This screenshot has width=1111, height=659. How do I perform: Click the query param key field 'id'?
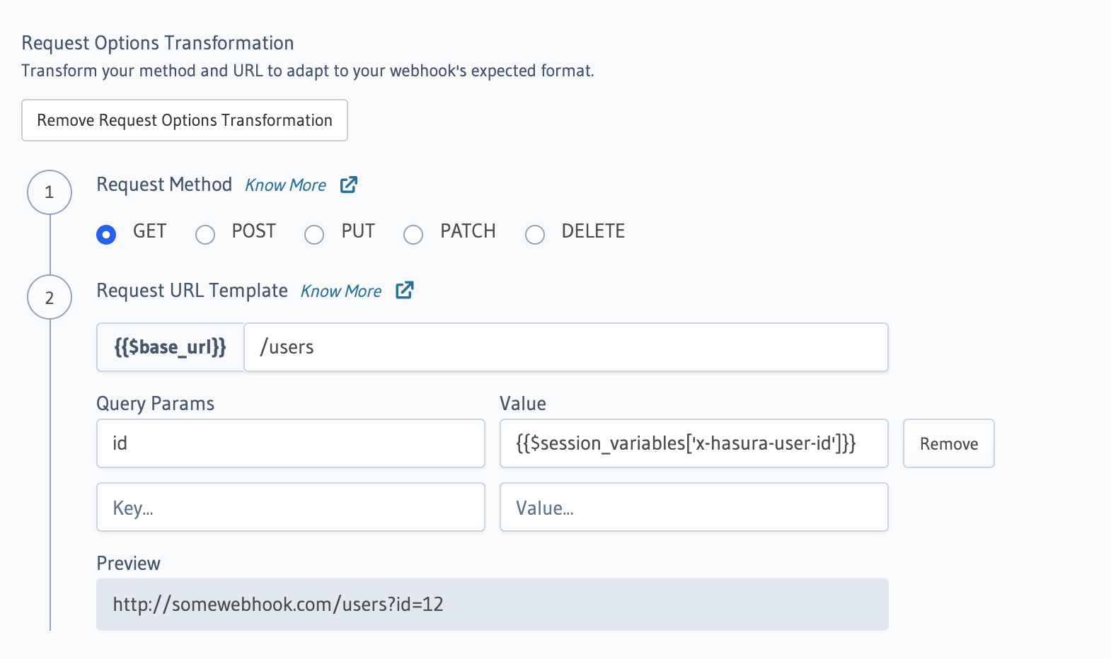coord(290,443)
